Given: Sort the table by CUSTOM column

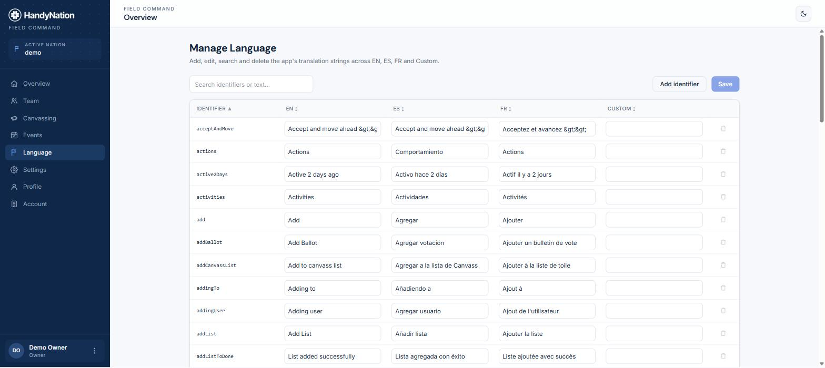Looking at the screenshot, I should tap(621, 109).
